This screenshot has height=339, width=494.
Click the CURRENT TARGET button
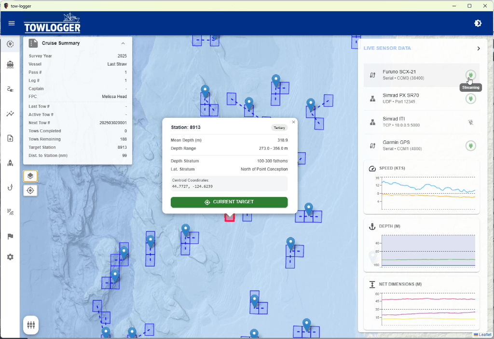click(x=229, y=202)
